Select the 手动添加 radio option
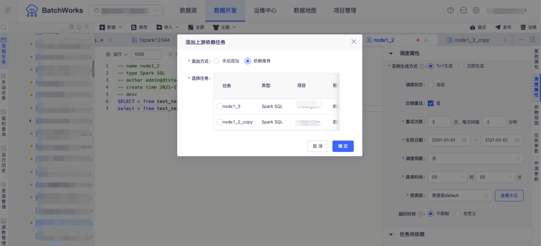Screen dimensions: 541x246 coord(217,61)
